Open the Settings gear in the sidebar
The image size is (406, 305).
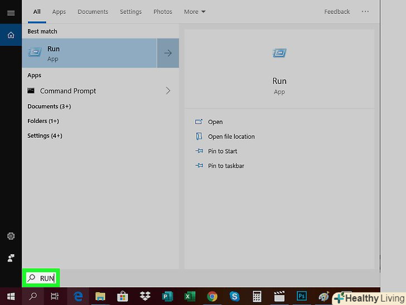(11, 236)
